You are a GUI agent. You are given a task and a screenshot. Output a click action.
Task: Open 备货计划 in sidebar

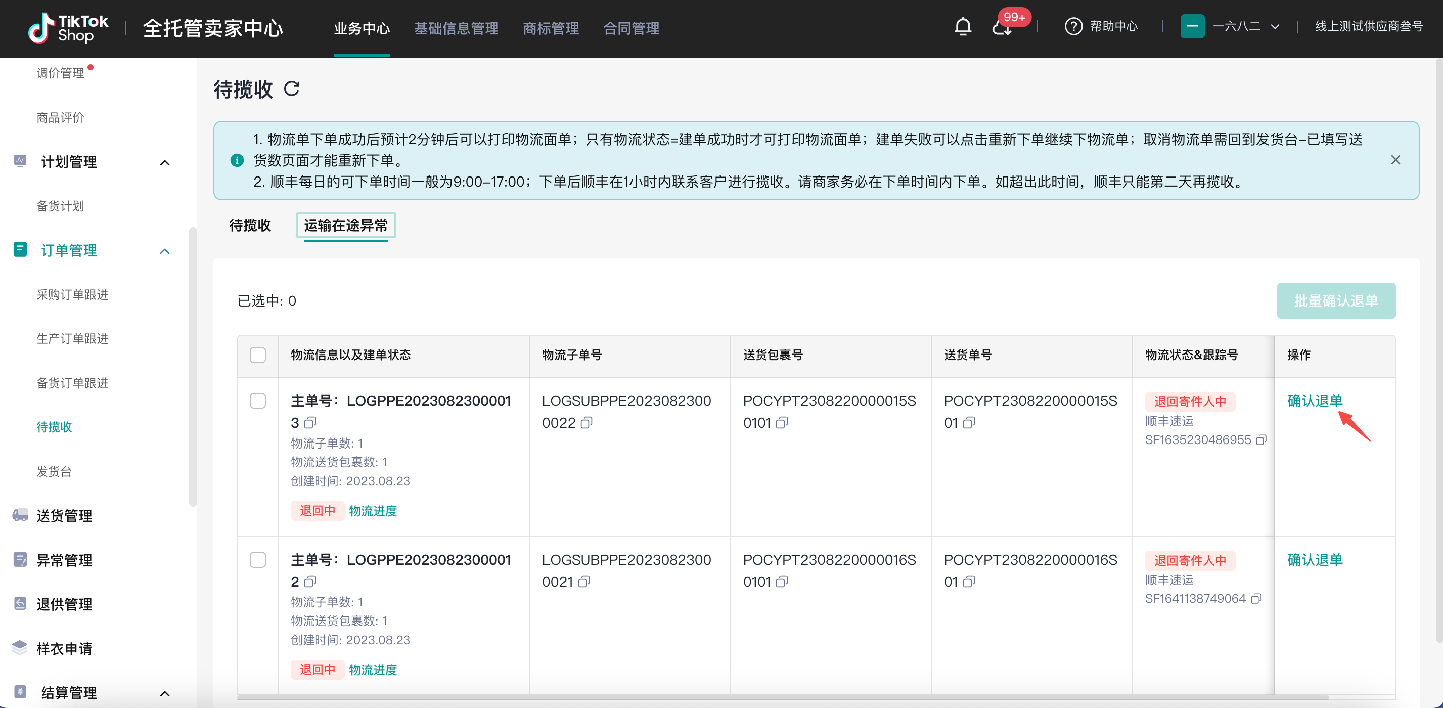(x=60, y=206)
